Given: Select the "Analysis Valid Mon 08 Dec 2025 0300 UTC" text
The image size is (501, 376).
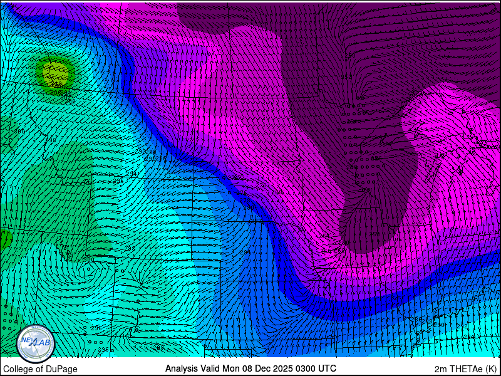Looking at the screenshot, I should pos(250,368).
